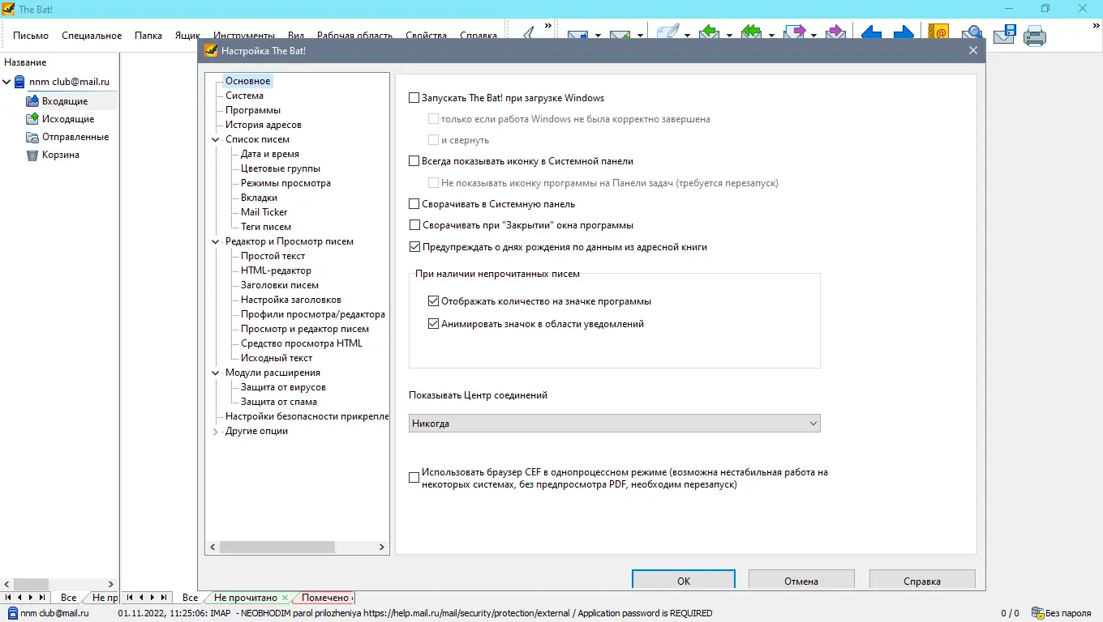1103x622 pixels.
Task: Open the dropdown arrow beside the quill icon
Action: (687, 36)
